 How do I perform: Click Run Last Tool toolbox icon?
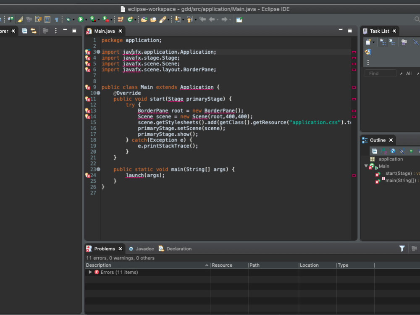[x=106, y=19]
